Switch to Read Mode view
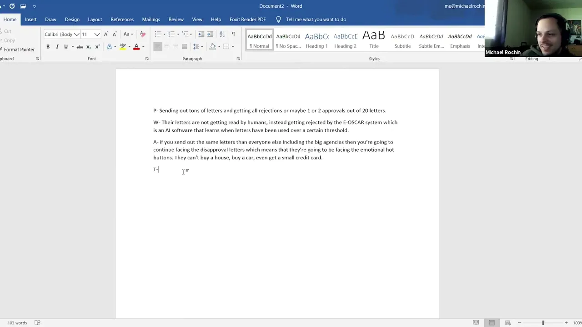This screenshot has width=582, height=327. pyautogui.click(x=476, y=323)
